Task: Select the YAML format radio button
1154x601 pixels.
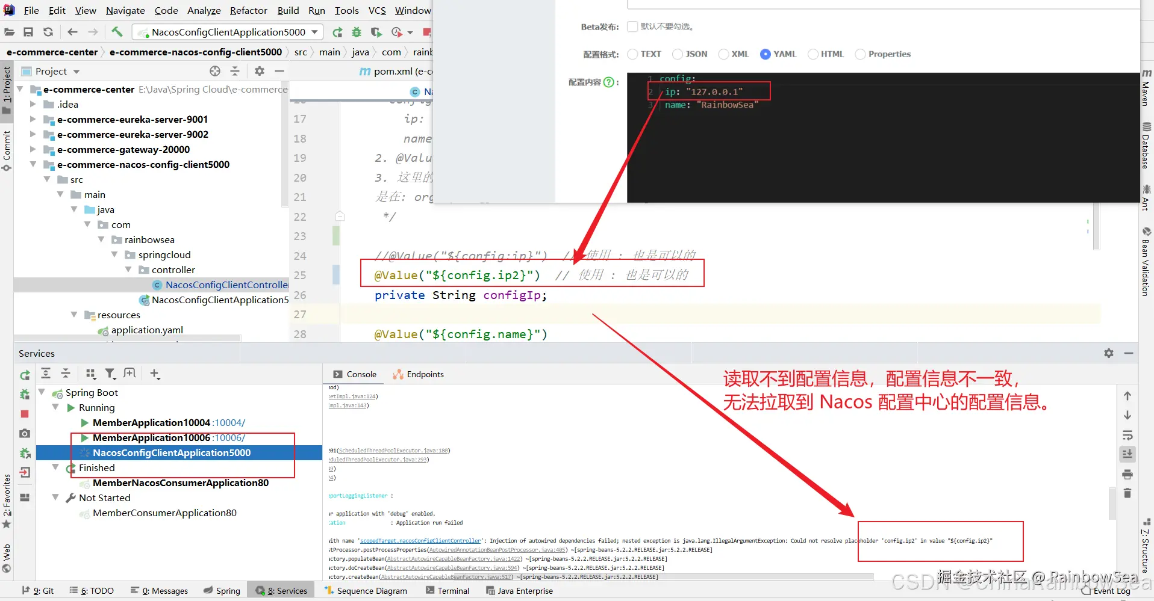Action: point(766,54)
